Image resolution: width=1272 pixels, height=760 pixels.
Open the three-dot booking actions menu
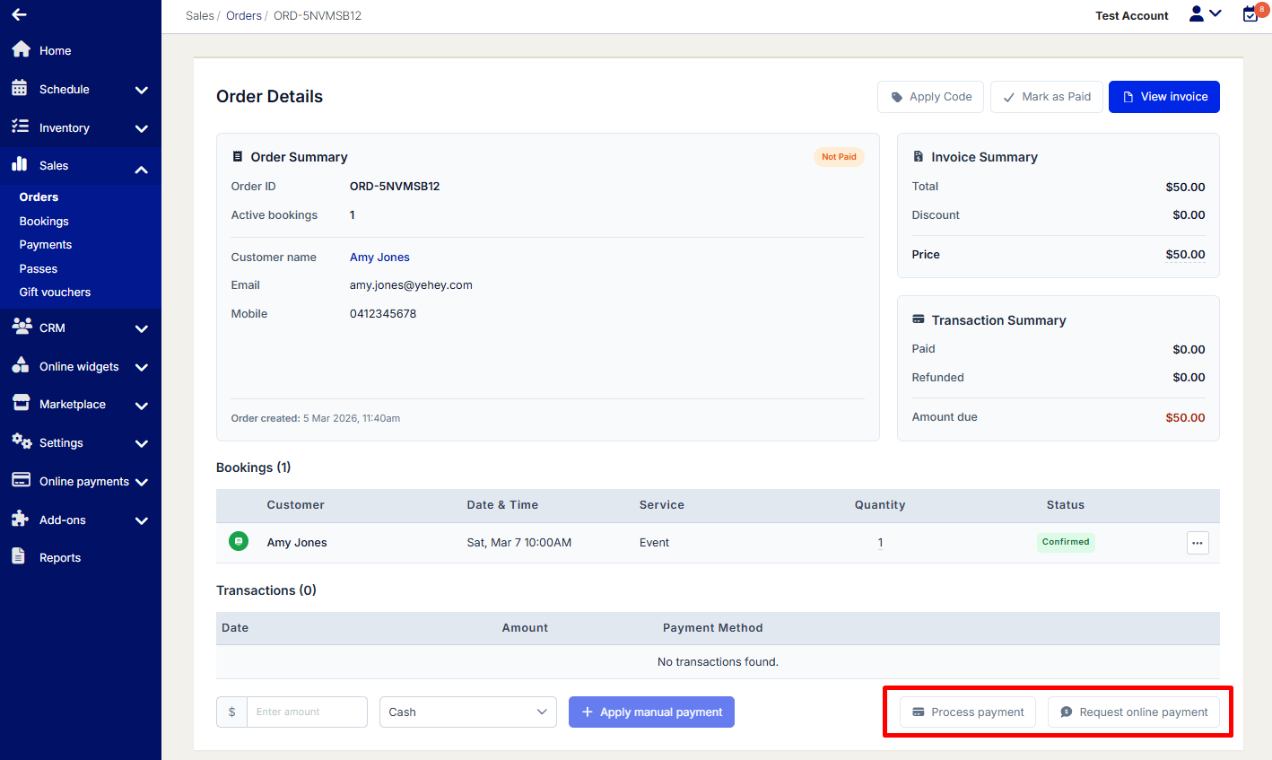click(1198, 543)
